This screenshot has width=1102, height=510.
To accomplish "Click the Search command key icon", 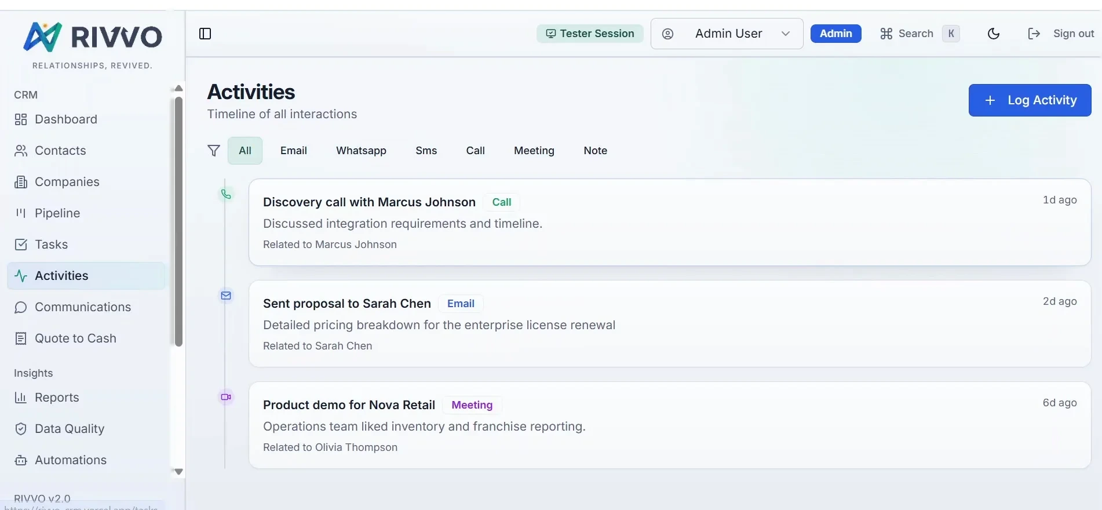I will (886, 34).
